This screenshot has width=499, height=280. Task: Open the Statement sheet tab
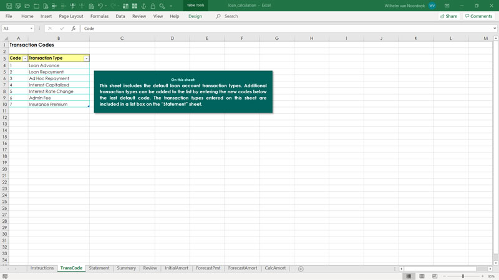tap(99, 268)
